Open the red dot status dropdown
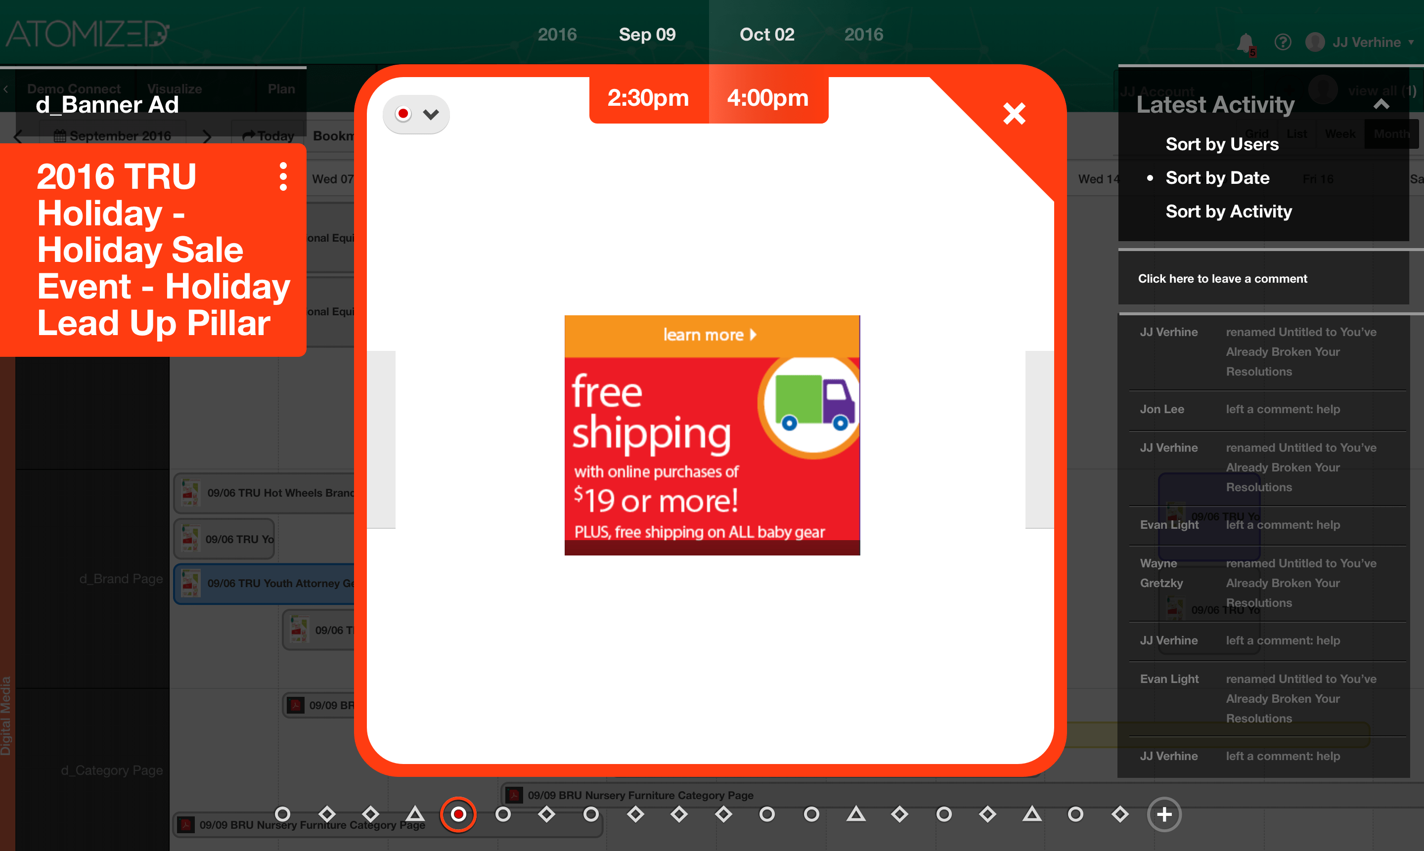 click(x=416, y=114)
